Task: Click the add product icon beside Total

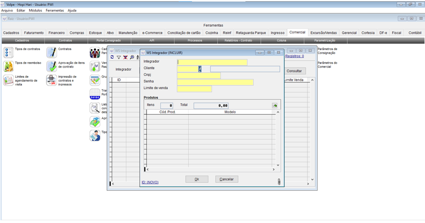Action: (275, 105)
